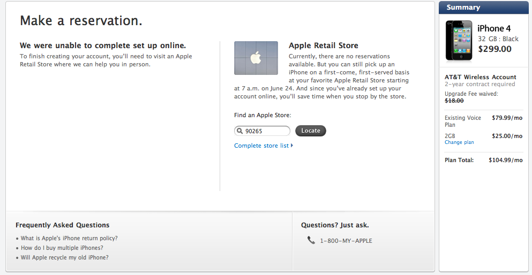Click the $25.00/mo data plan price

(x=507, y=136)
